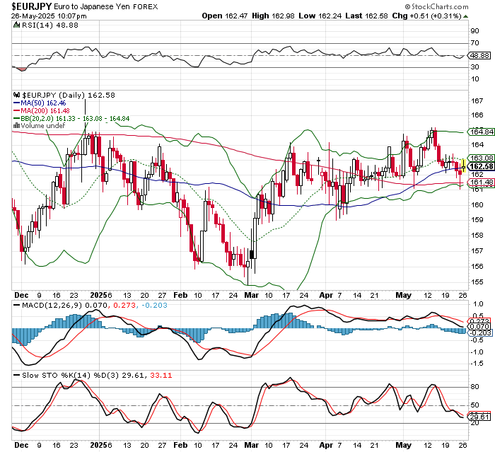Click the 90 label on RSI axis
This screenshot has width=495, height=452.
474,31
